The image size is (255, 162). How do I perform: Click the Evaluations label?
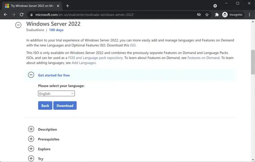[x=35, y=30]
